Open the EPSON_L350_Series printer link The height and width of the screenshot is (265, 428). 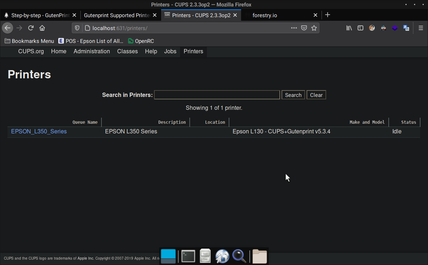coord(39,131)
